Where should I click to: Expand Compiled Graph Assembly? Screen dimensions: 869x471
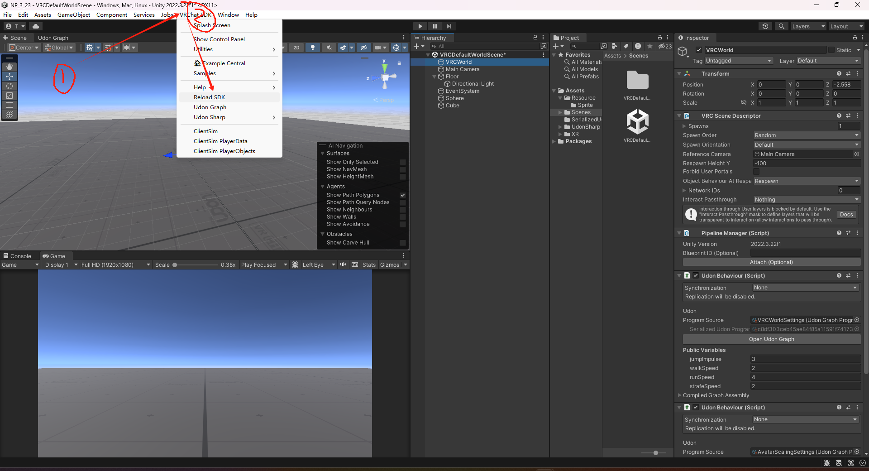click(x=679, y=395)
